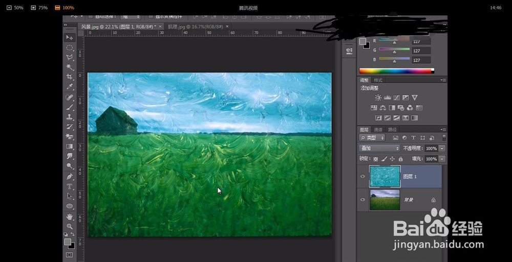Hide 背景 layer eye icon
Viewport: 512px width, 262px height.
[362, 200]
